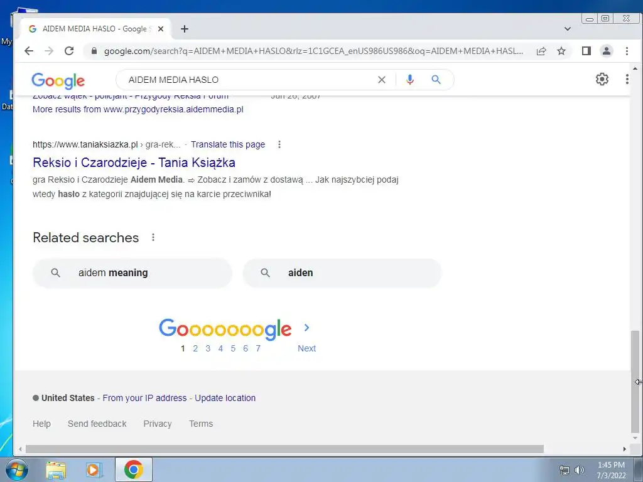Click the scroll right arrow at the bottom

(x=625, y=449)
